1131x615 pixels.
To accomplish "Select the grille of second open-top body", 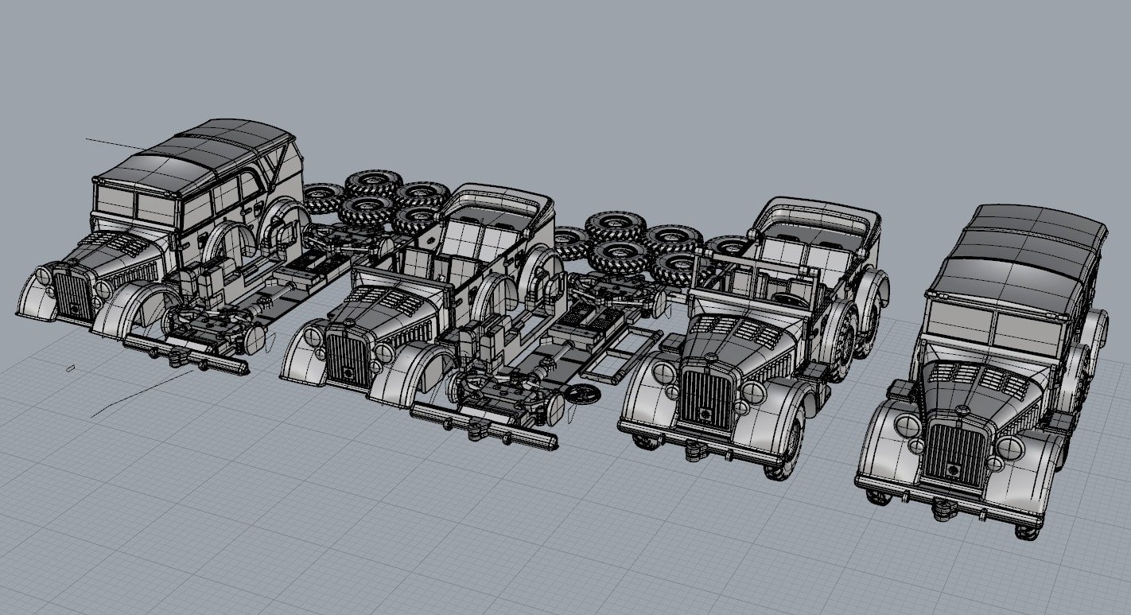I will click(349, 360).
